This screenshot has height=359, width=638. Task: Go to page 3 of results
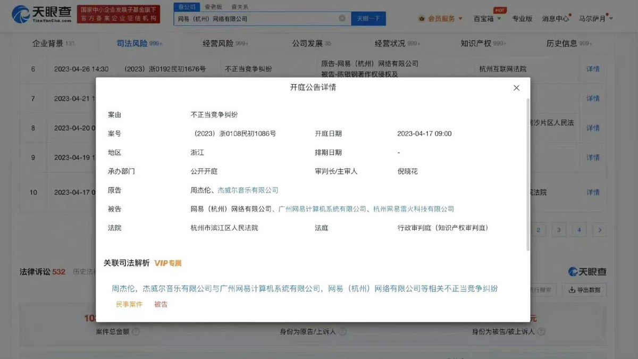(x=558, y=229)
